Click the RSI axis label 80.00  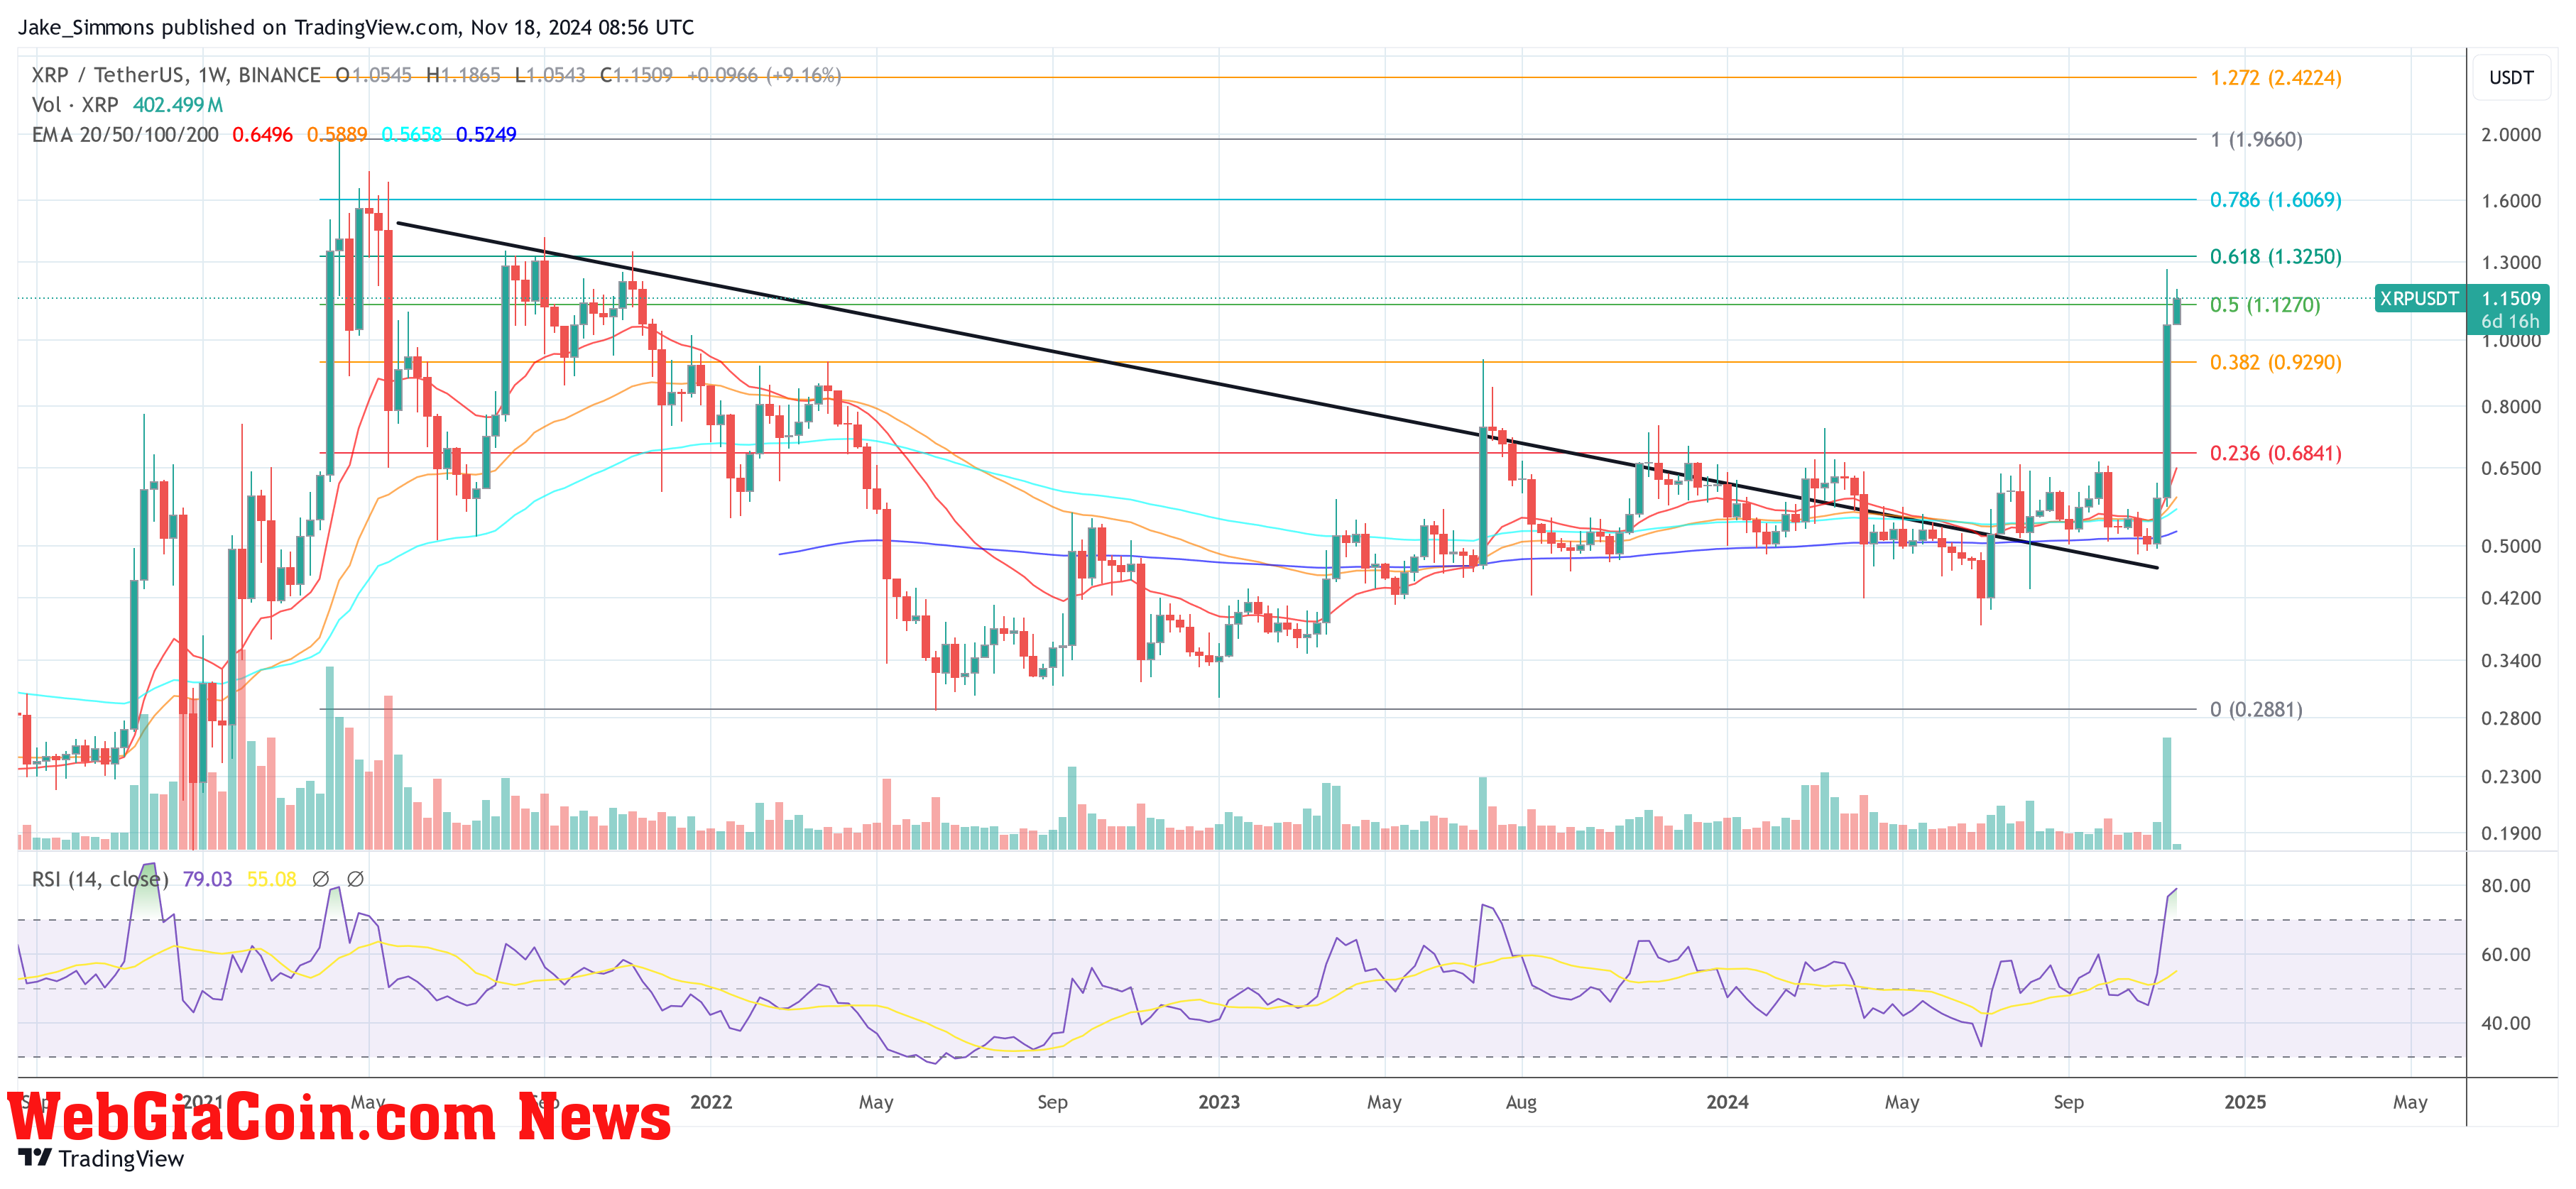pyautogui.click(x=2505, y=886)
